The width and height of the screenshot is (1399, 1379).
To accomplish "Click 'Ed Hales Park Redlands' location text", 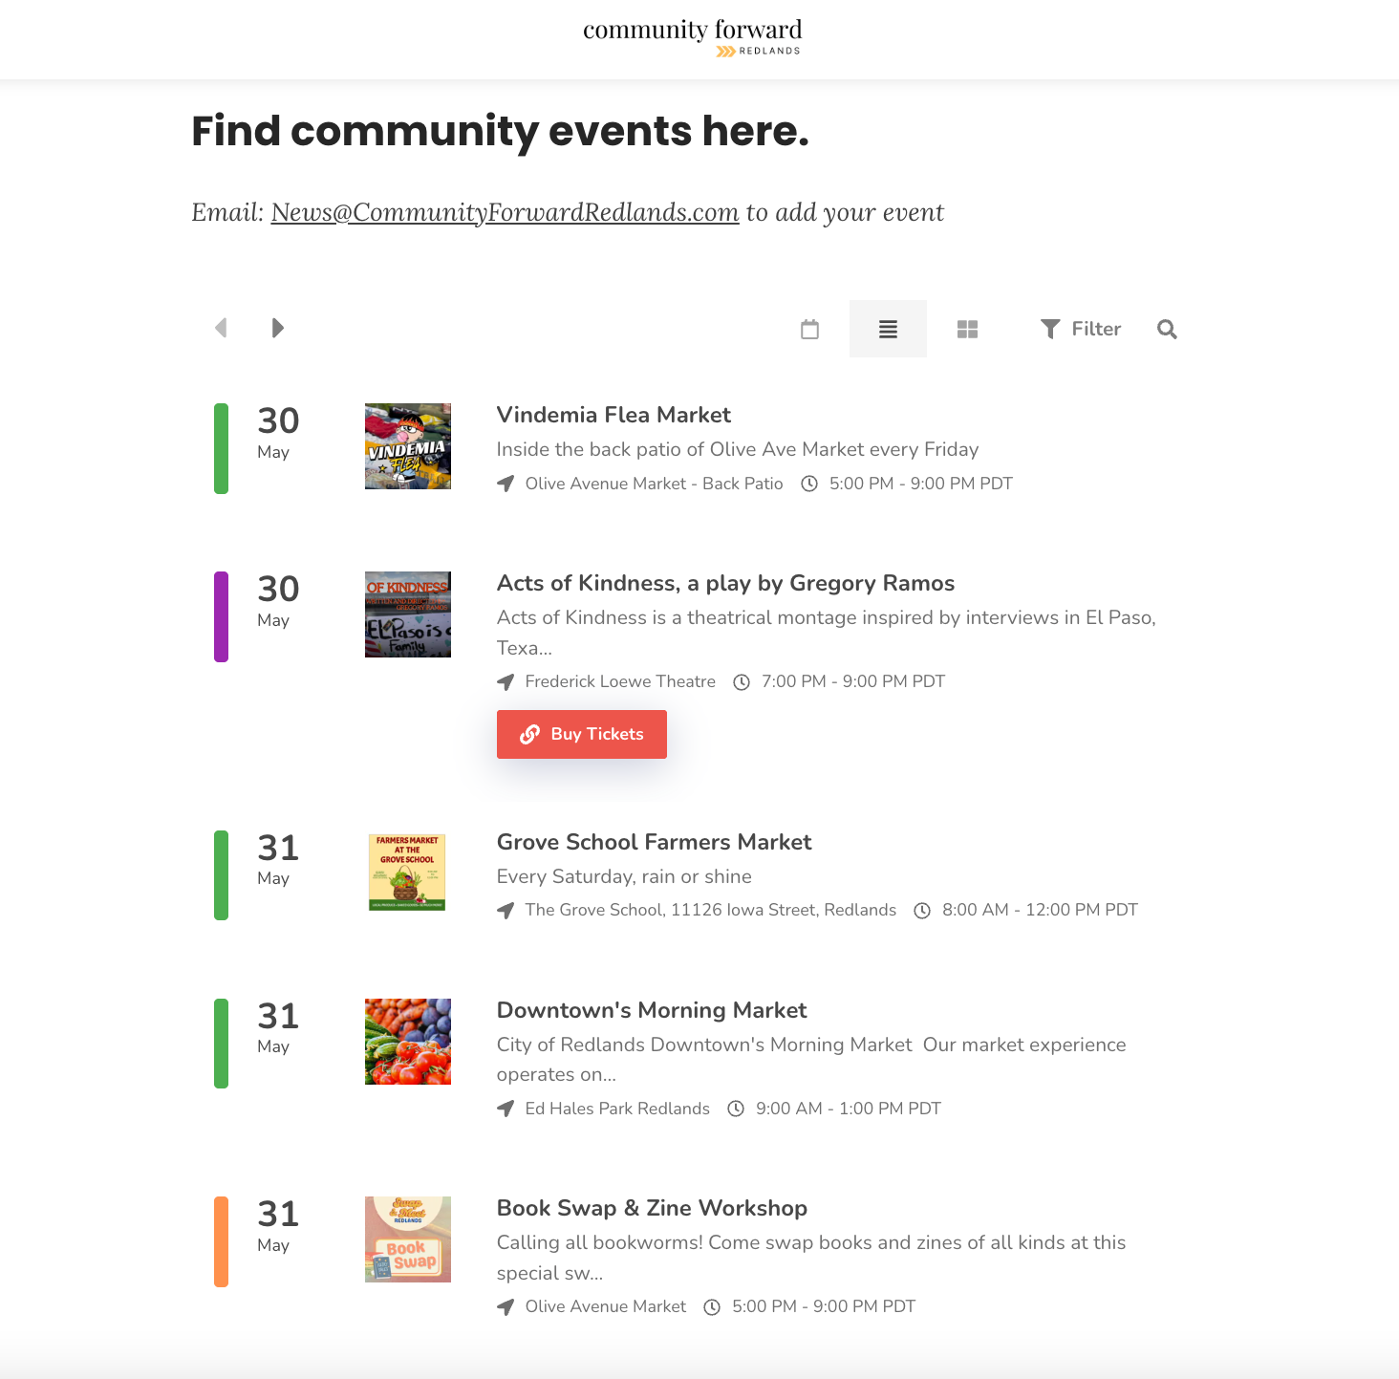I will tap(617, 1109).
